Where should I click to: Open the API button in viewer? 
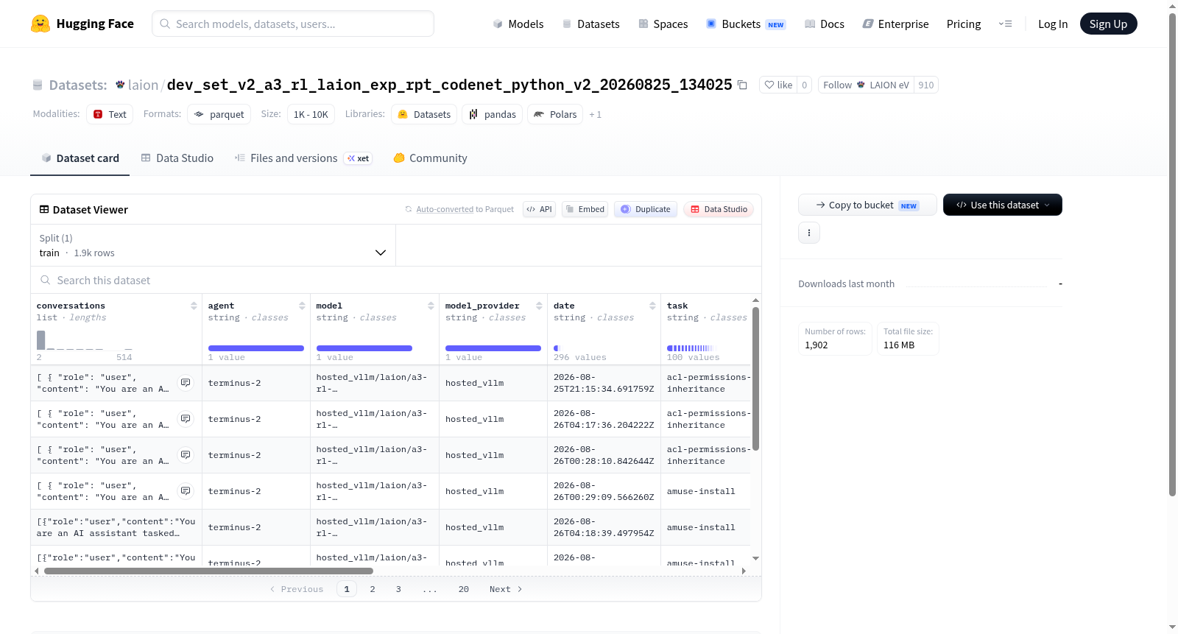pyautogui.click(x=539, y=209)
